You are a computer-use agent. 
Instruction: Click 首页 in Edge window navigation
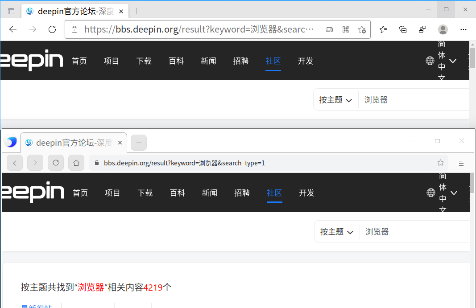79,61
